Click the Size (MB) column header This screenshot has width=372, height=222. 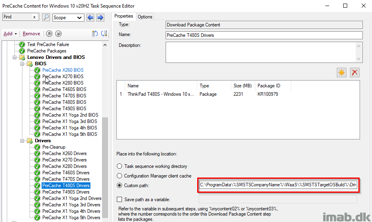coord(242,86)
